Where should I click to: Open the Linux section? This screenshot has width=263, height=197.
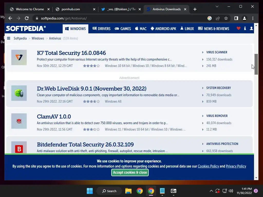click(187, 29)
